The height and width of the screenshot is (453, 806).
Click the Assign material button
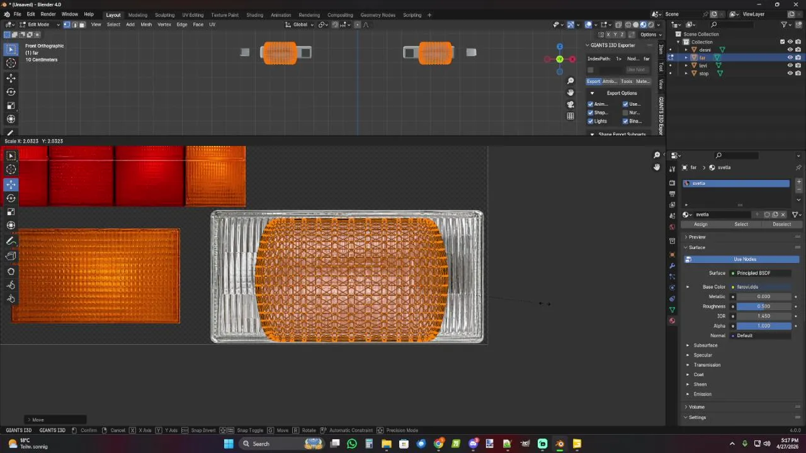[701, 225]
